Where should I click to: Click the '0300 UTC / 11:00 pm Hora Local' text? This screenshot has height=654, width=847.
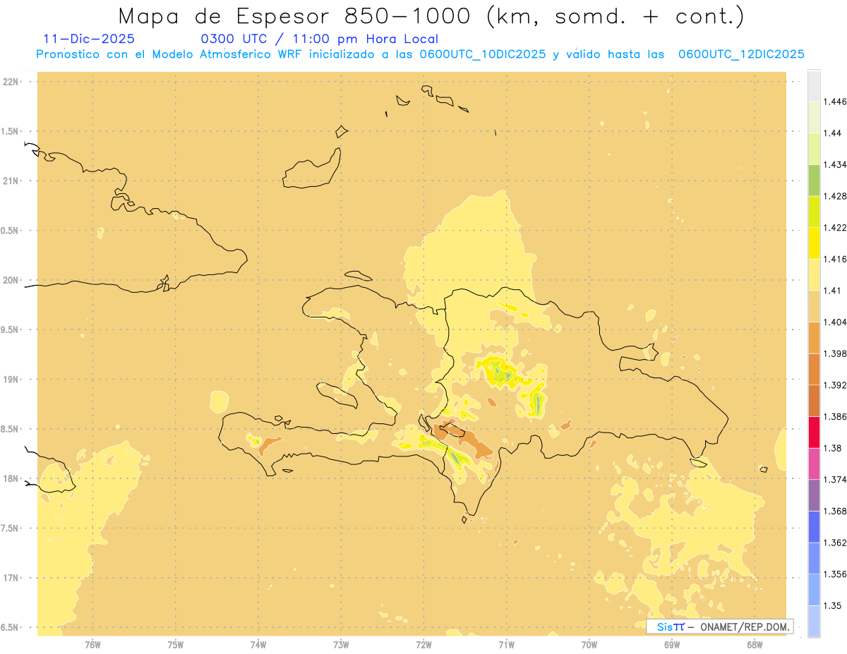(319, 39)
